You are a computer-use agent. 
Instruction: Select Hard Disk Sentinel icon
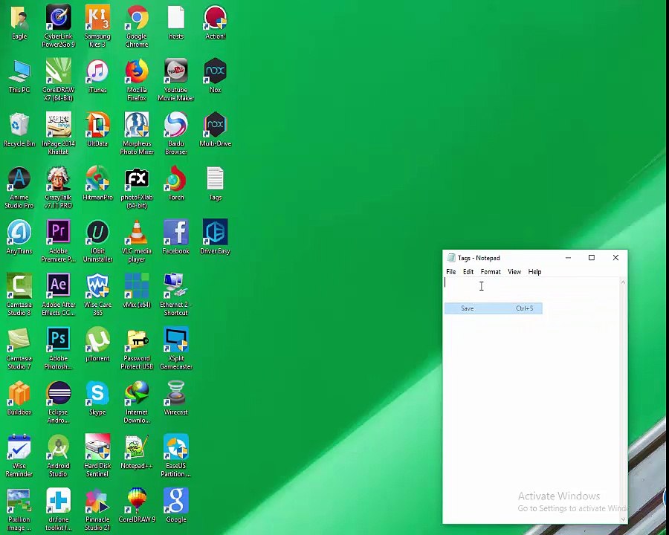[97, 448]
